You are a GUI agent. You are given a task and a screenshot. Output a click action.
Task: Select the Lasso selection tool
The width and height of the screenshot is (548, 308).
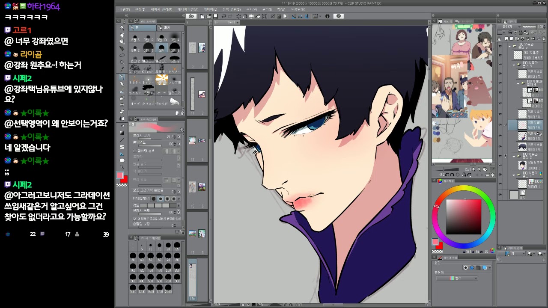(x=122, y=56)
